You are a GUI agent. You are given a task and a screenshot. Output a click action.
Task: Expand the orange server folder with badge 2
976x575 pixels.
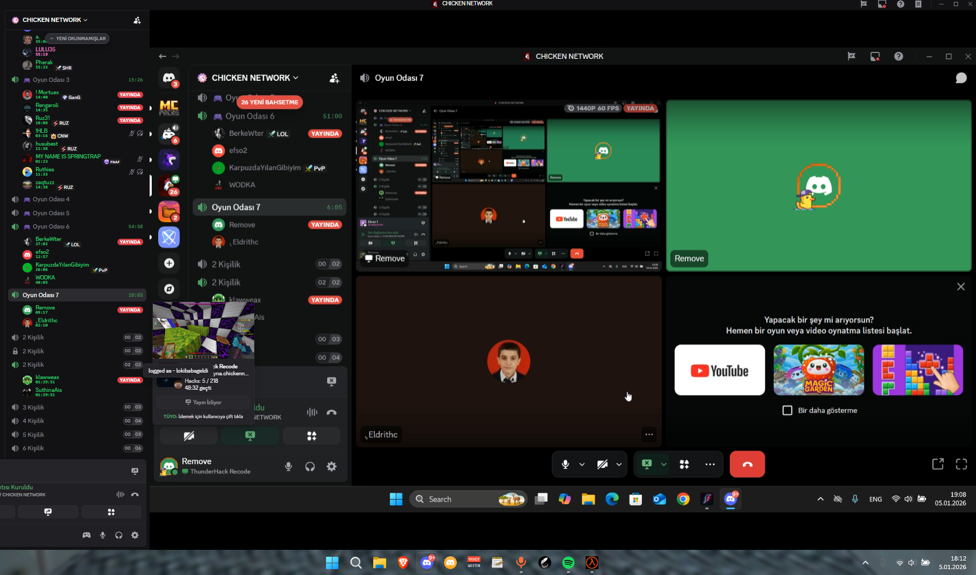point(169,211)
